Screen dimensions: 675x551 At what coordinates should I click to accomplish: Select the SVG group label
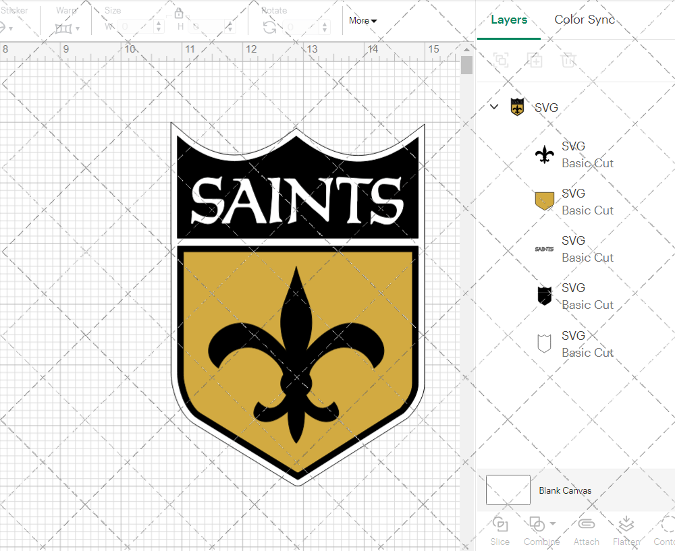(x=546, y=107)
